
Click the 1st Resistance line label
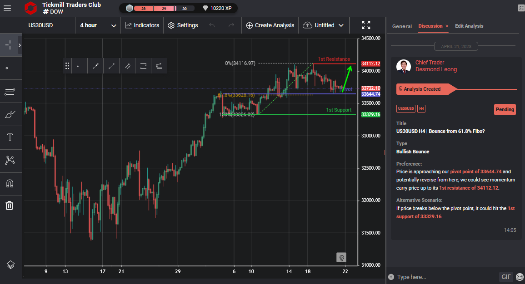(x=334, y=59)
